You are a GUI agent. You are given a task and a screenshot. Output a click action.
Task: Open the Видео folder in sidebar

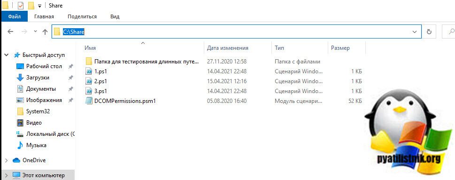pos(34,123)
